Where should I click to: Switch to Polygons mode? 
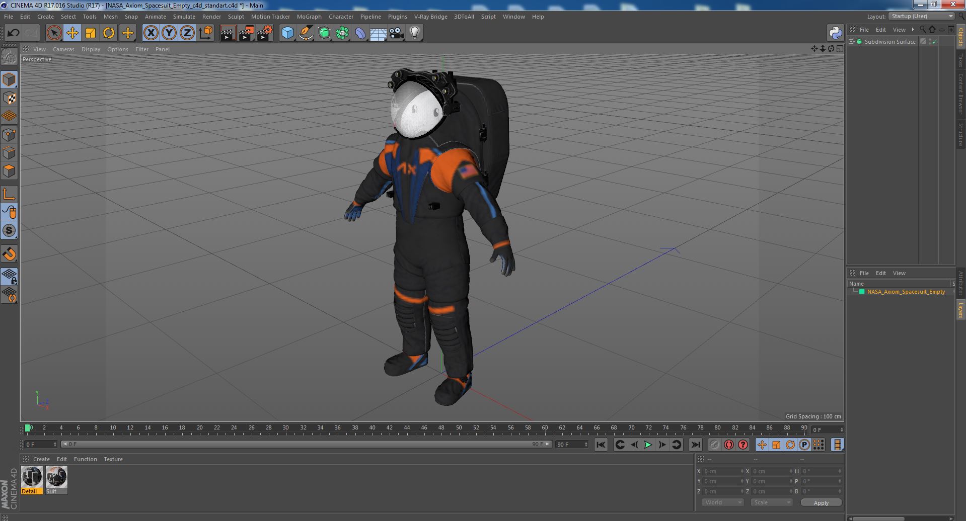pyautogui.click(x=9, y=171)
